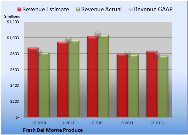Click the "4-2011" x-axis label
Viewport: 188px width, 135px height.
click(68, 123)
